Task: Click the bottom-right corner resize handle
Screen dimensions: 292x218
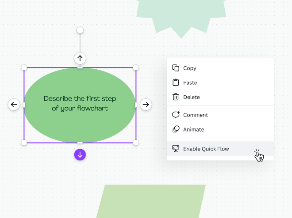Action: pyautogui.click(x=136, y=143)
